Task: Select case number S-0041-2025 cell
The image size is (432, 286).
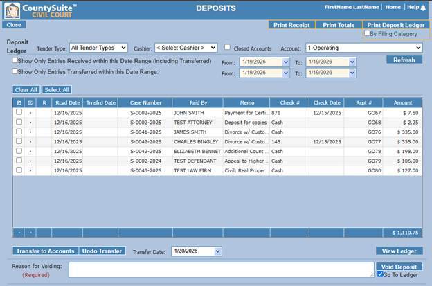Action: click(145, 132)
